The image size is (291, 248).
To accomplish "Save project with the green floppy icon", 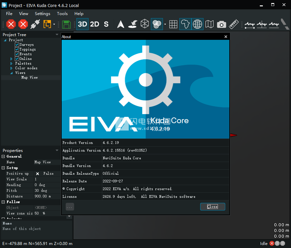I will click(66, 24).
